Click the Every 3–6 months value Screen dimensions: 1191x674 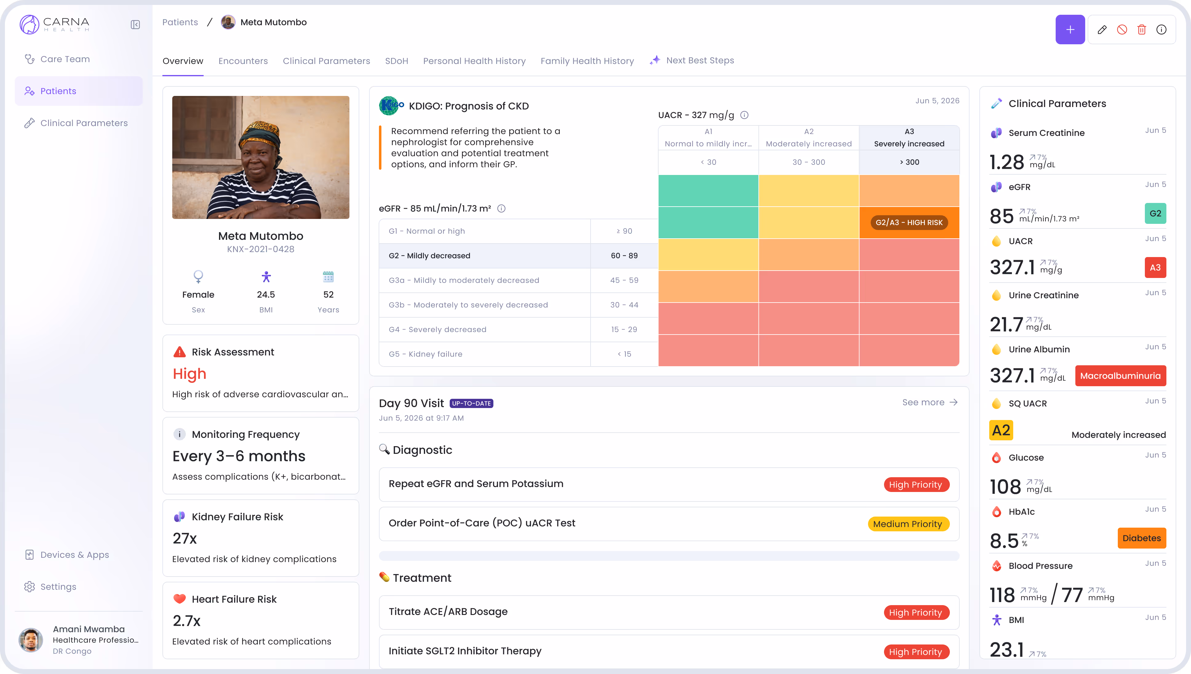pyautogui.click(x=238, y=456)
